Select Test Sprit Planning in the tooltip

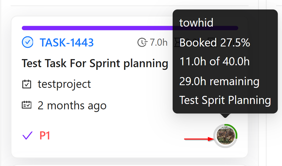(225, 100)
